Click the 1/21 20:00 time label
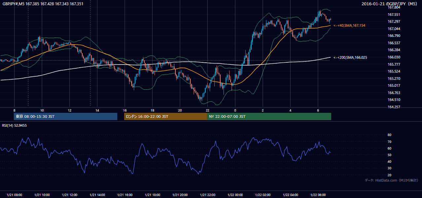422x198 pixels. tap(180, 195)
